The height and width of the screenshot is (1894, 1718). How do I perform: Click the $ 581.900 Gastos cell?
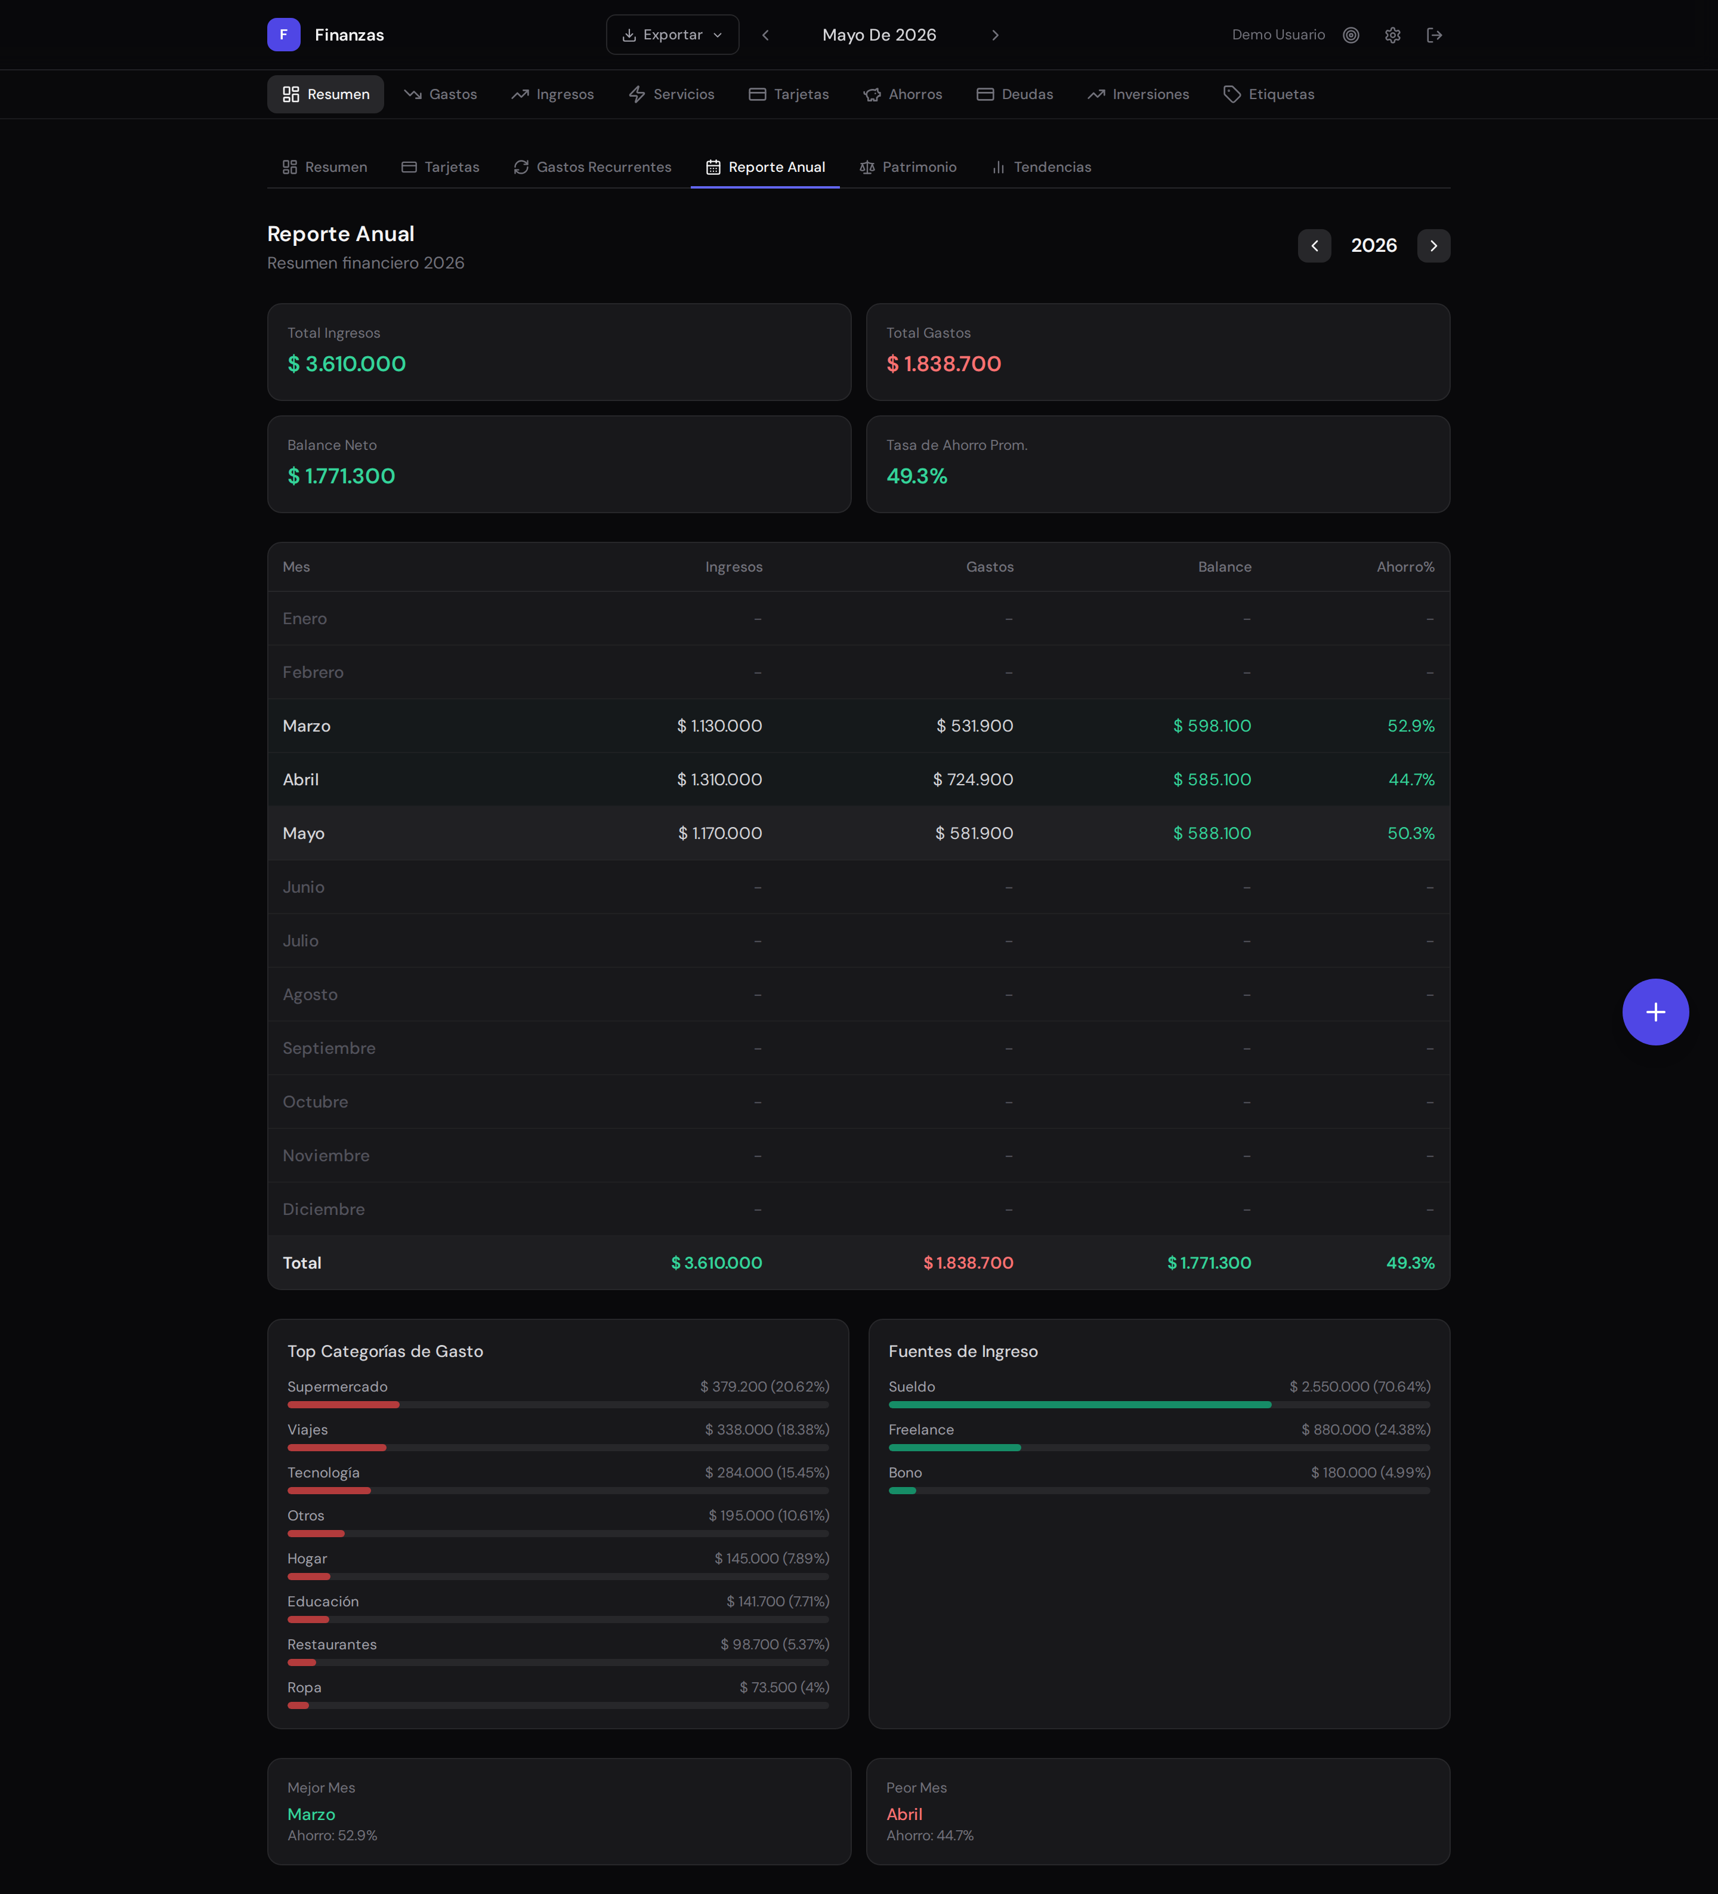point(974,833)
